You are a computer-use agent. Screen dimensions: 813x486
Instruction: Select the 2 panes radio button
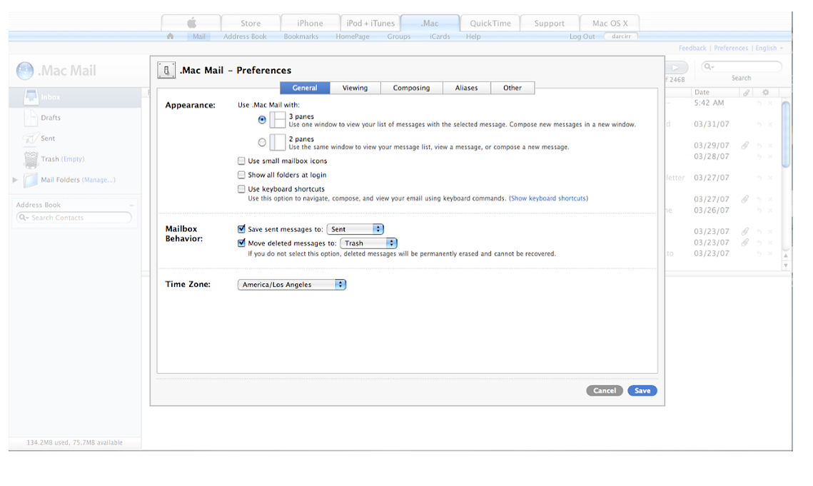click(x=262, y=142)
